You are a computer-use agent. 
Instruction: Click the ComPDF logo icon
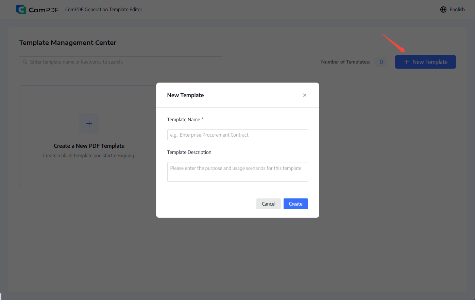[21, 10]
